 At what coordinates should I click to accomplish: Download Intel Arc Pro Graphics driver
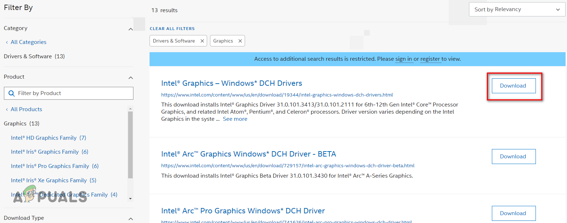pos(513,213)
